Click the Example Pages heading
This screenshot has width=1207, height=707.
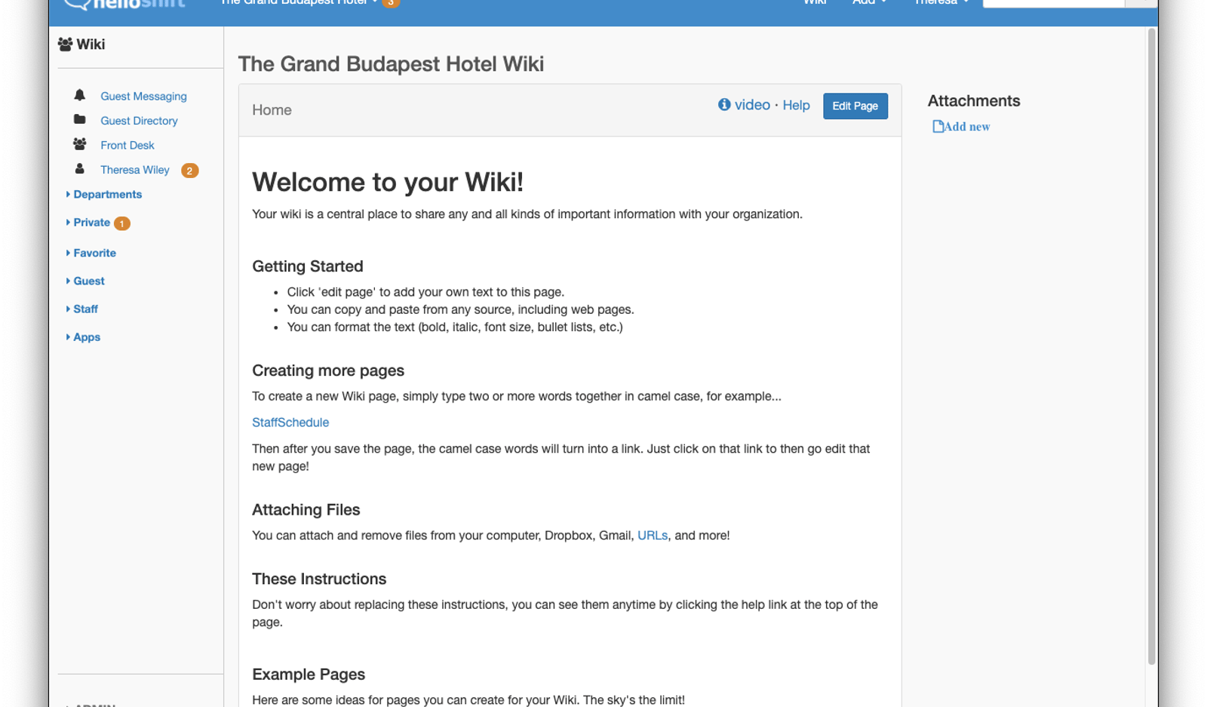coord(309,674)
